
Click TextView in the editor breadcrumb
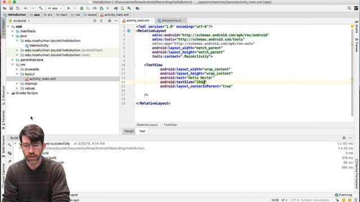pyautogui.click(x=170, y=125)
